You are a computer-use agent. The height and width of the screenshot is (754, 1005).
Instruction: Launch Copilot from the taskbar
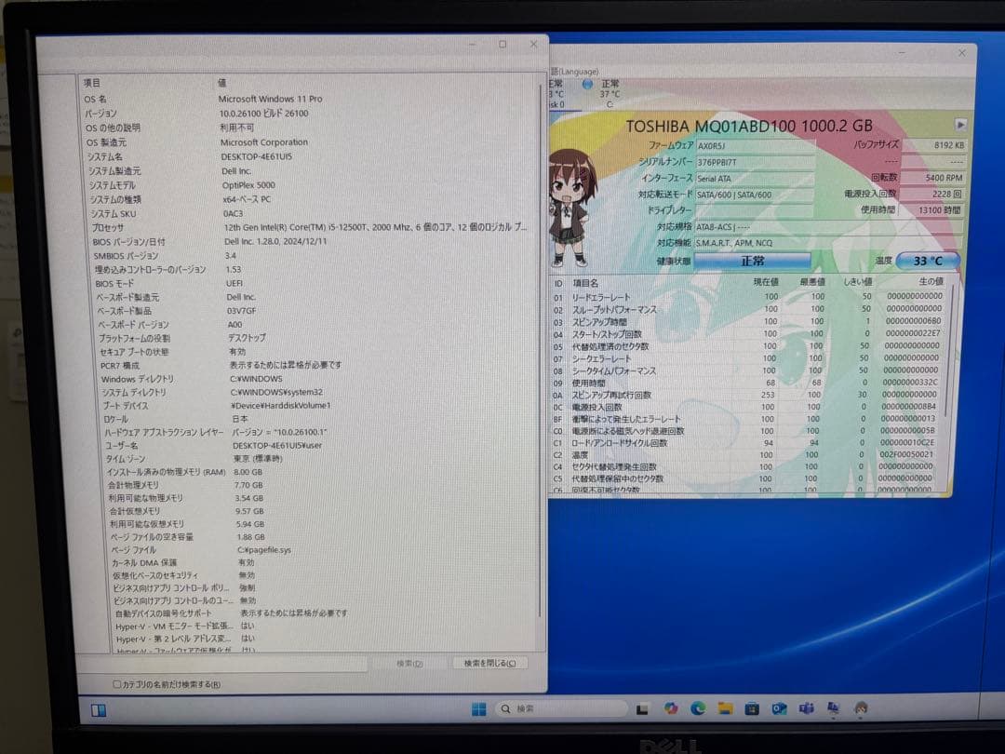(x=671, y=707)
